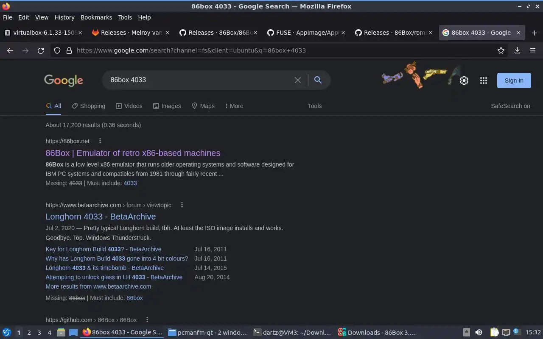The height and width of the screenshot is (339, 543).
Task: Switch to pcmanfm-qt taskbar window
Action: pyautogui.click(x=207, y=333)
